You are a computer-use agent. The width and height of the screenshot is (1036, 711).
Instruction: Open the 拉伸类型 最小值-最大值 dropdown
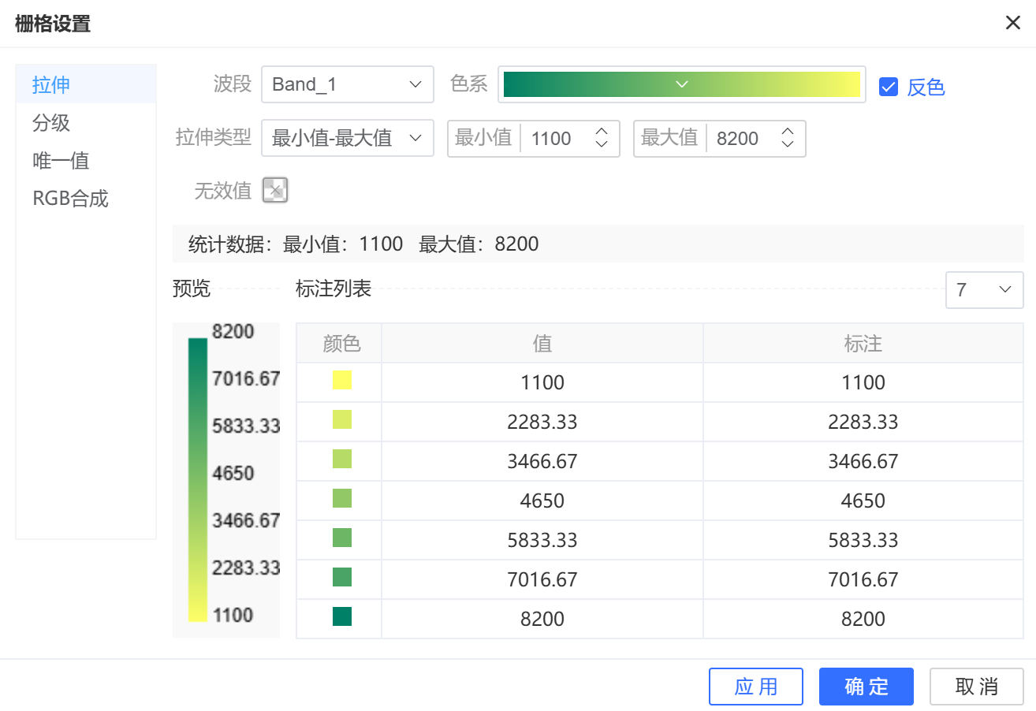coord(347,139)
